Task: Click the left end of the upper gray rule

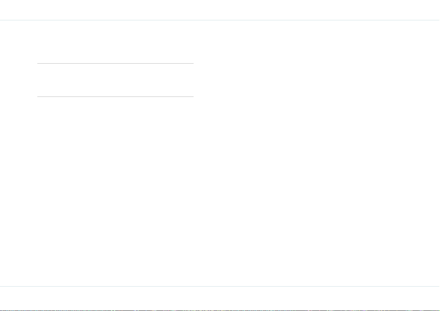Action: coord(38,64)
